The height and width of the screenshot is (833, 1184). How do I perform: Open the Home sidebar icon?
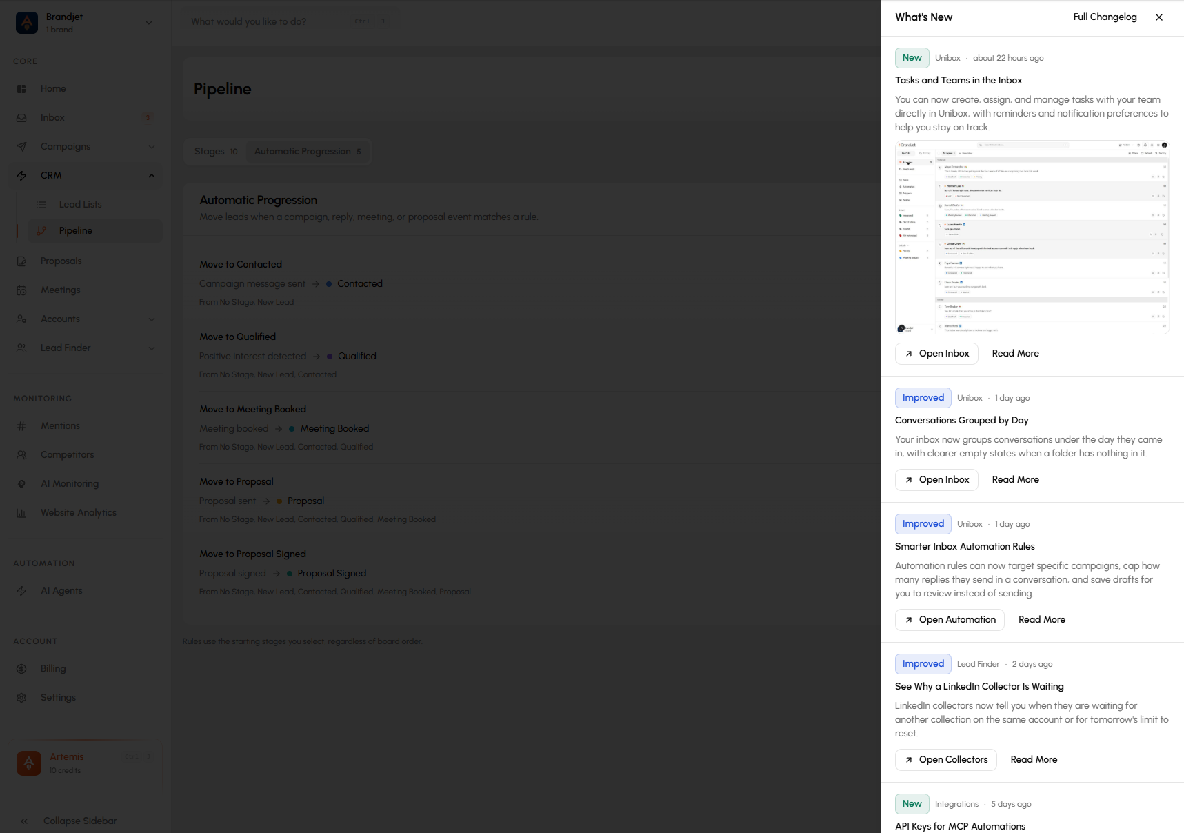coord(21,89)
